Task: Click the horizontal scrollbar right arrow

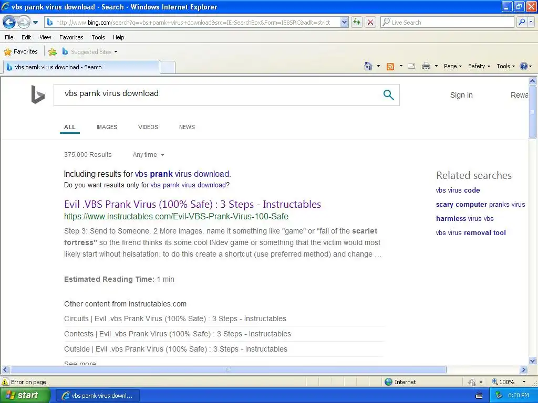Action: click(524, 370)
